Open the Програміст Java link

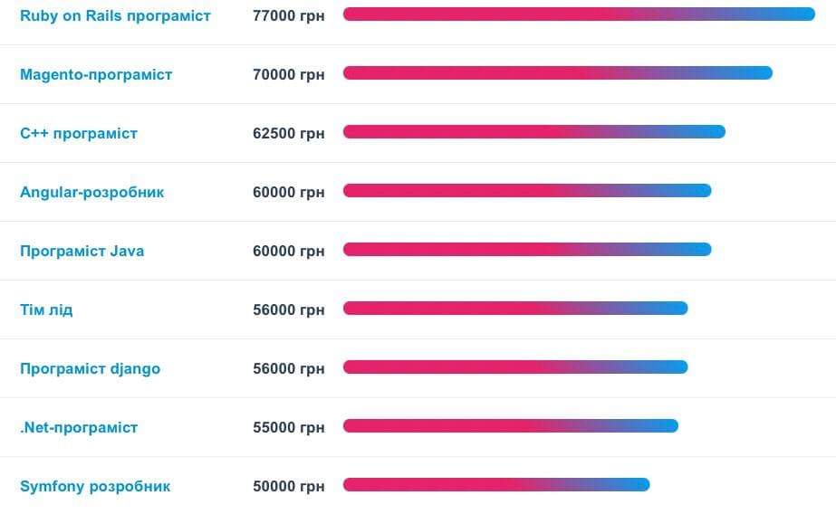coord(82,251)
